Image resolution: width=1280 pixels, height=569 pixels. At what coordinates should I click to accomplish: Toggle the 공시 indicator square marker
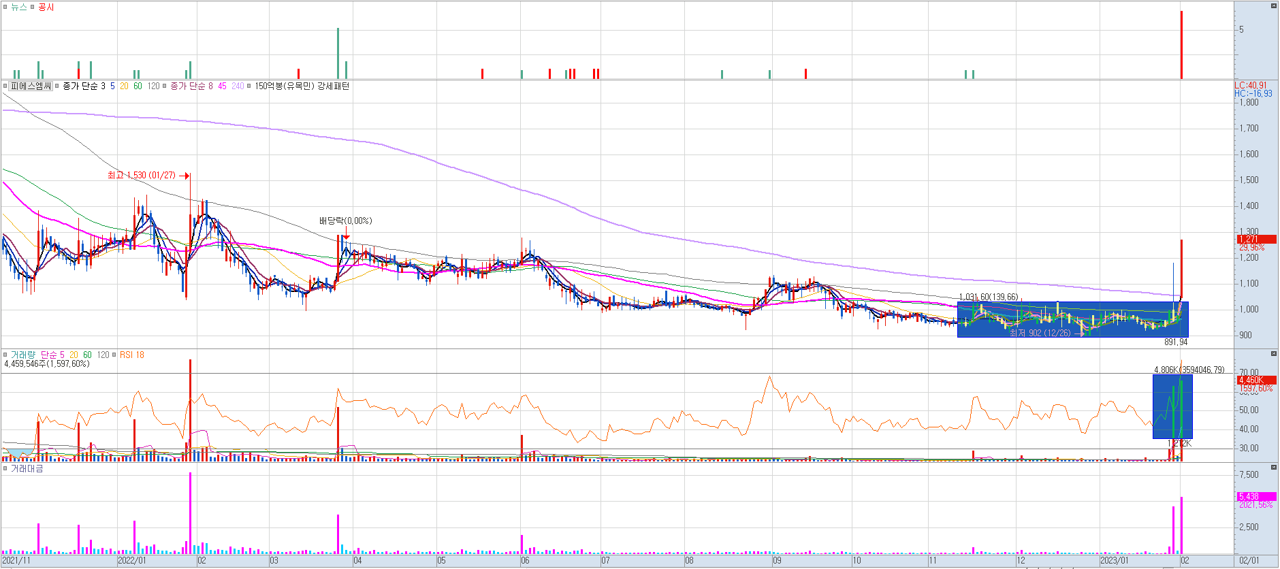pos(32,7)
